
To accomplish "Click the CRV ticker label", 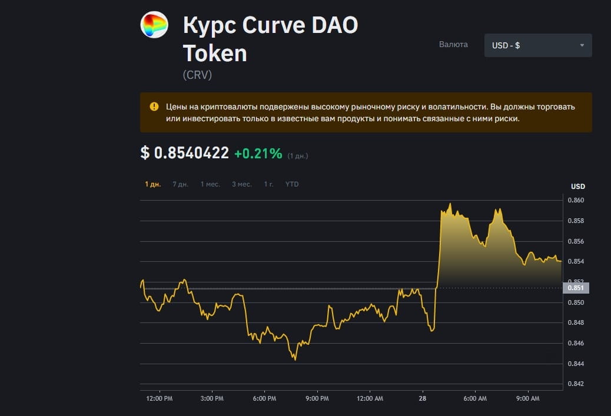I will click(x=197, y=75).
